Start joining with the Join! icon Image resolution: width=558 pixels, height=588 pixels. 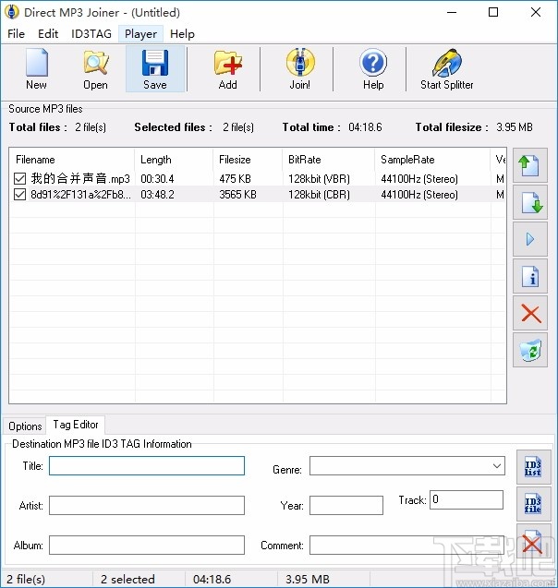point(300,69)
